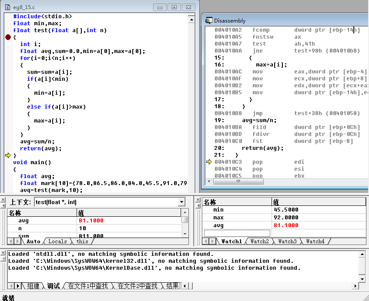Screen dimensions: 369x301
Task: Click the output panel scroll-up arrow
Action: [x=362, y=254]
